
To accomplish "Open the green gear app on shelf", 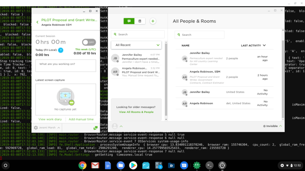I will [x=197, y=165].
